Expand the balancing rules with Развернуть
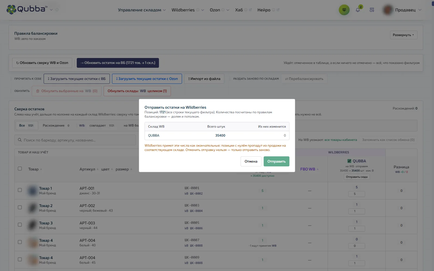This screenshot has width=434, height=271. pyautogui.click(x=403, y=35)
